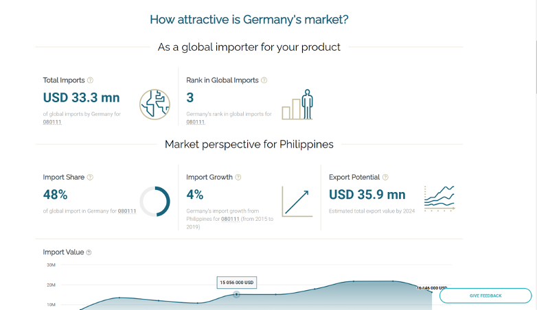Click the USD 35.9 mn export value
The height and width of the screenshot is (310, 537).
coord(367,195)
